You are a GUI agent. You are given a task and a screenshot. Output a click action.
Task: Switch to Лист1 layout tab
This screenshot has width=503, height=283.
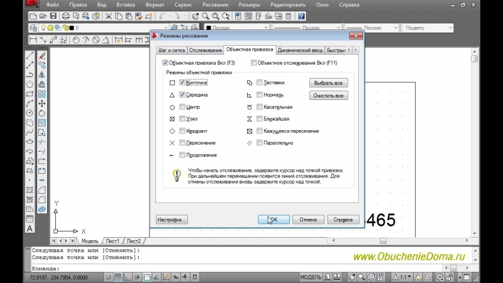point(113,241)
